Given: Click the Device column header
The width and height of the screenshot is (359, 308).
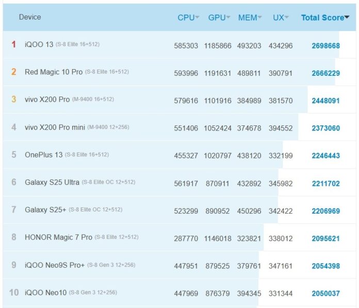Looking at the screenshot, I should pos(30,17).
